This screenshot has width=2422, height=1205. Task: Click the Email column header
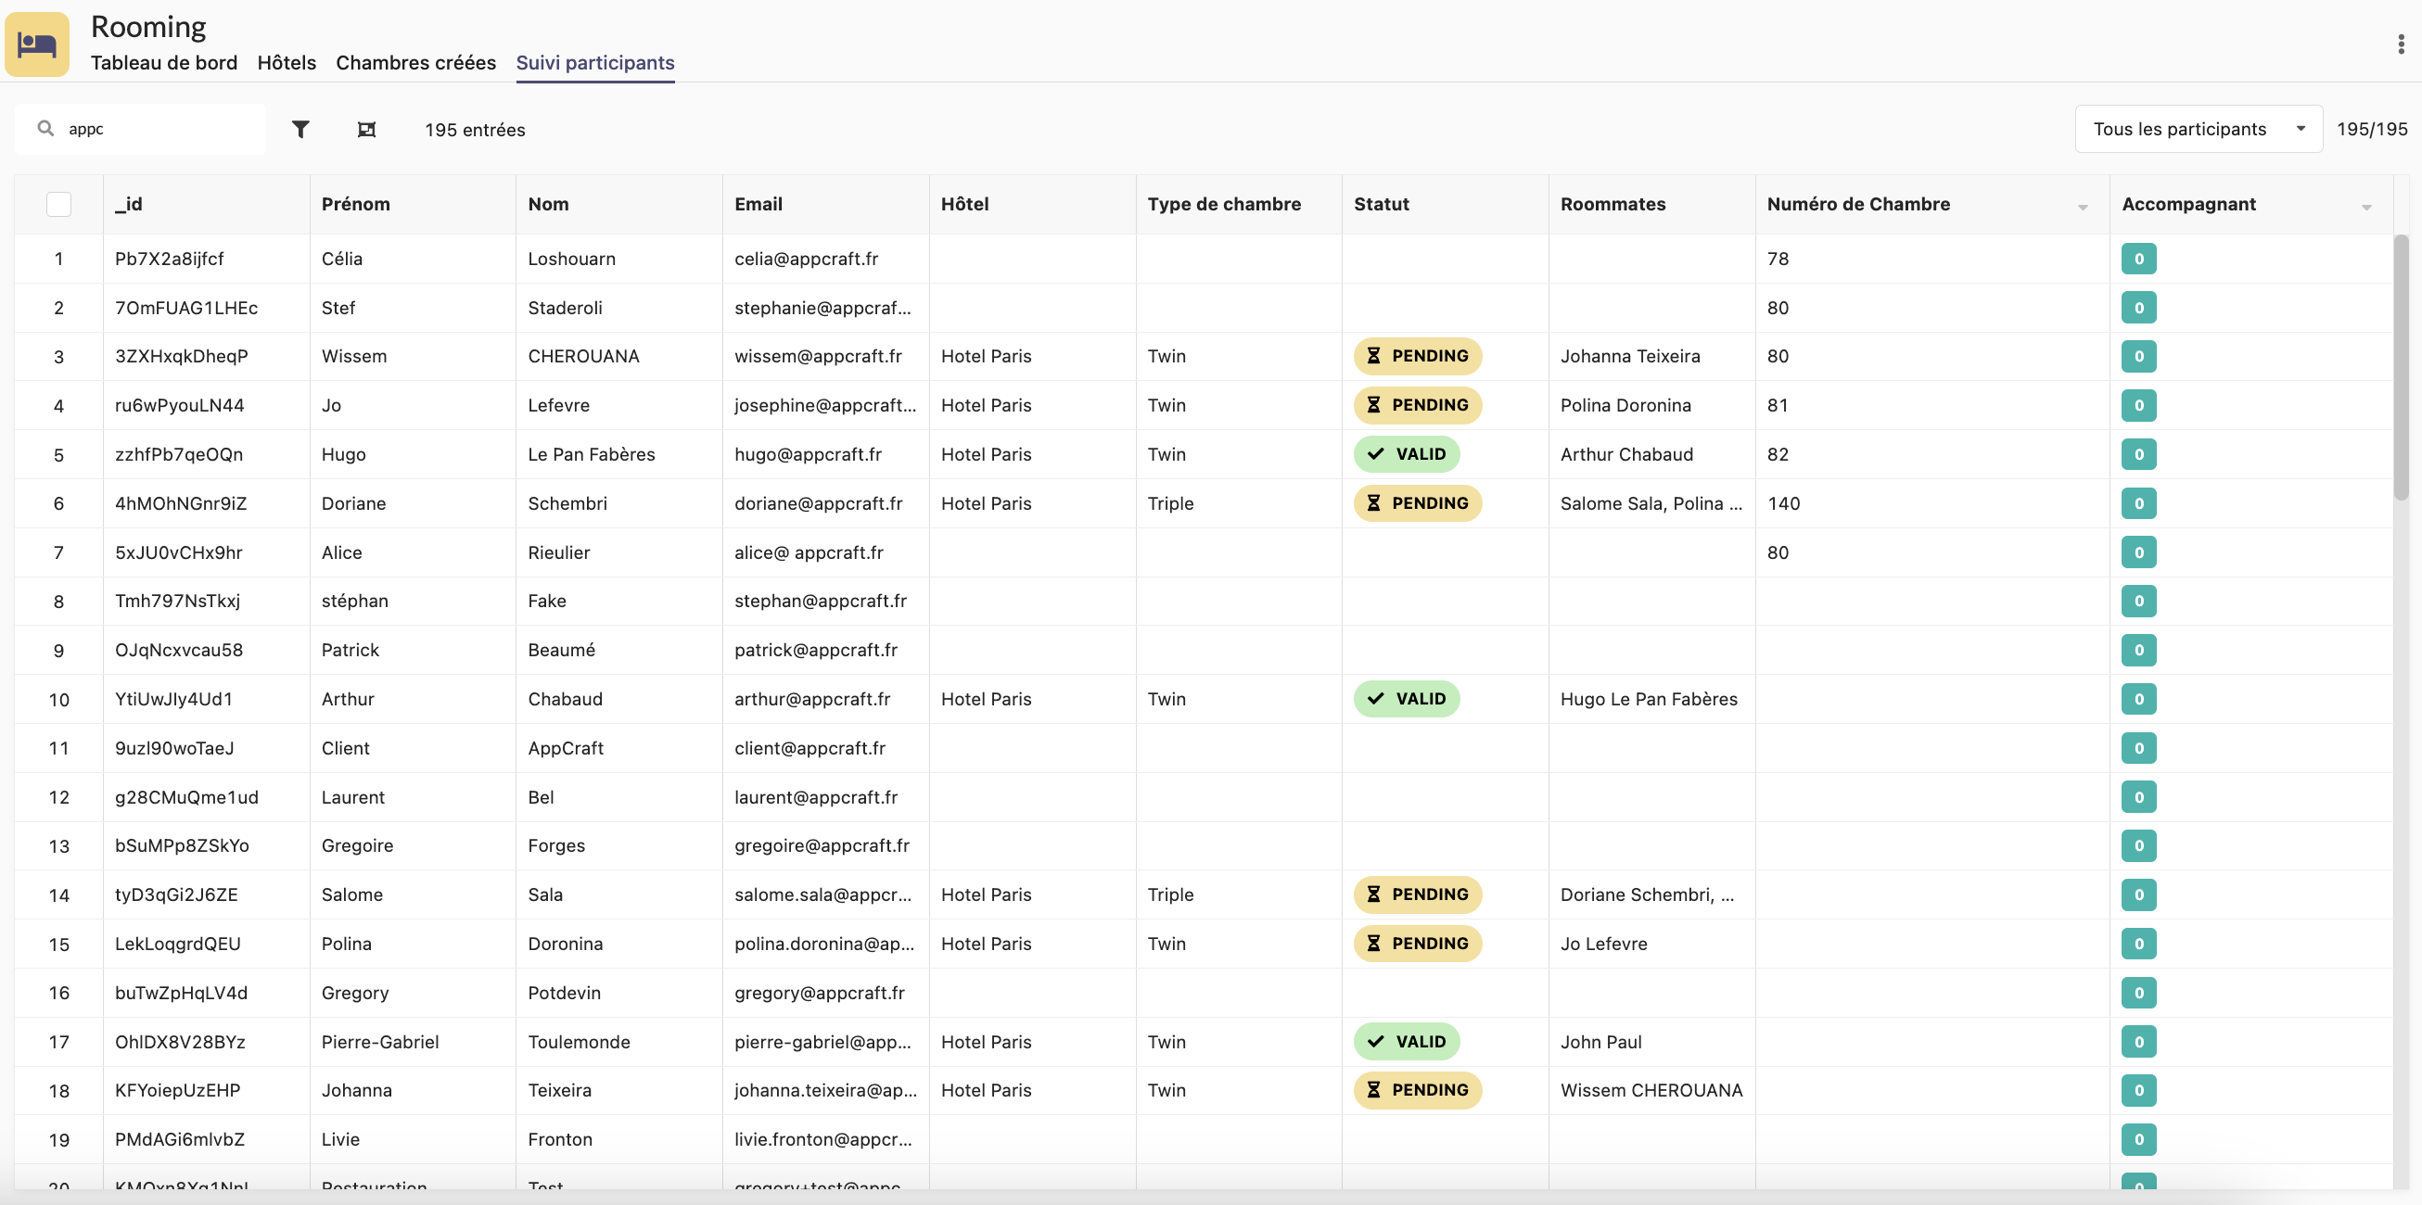click(x=758, y=204)
